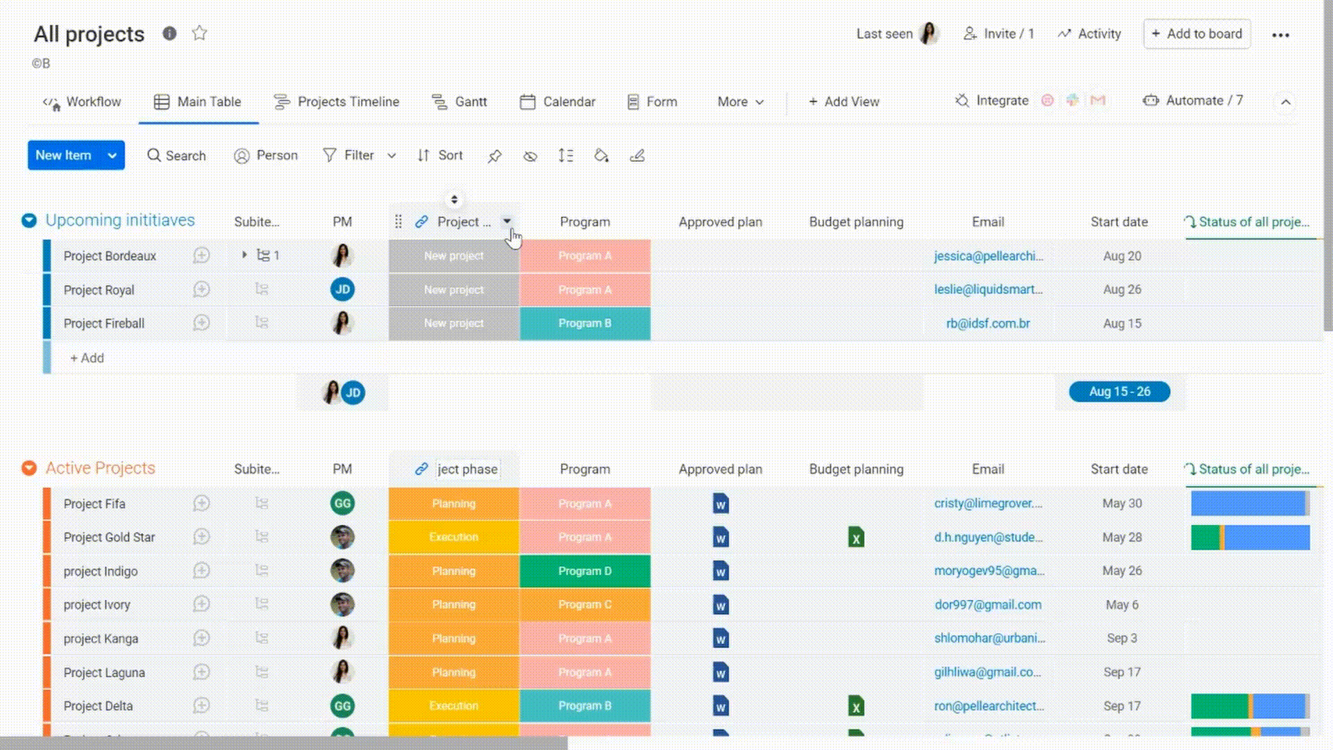Click the pin columns icon
The width and height of the screenshot is (1333, 750).
pyautogui.click(x=494, y=156)
